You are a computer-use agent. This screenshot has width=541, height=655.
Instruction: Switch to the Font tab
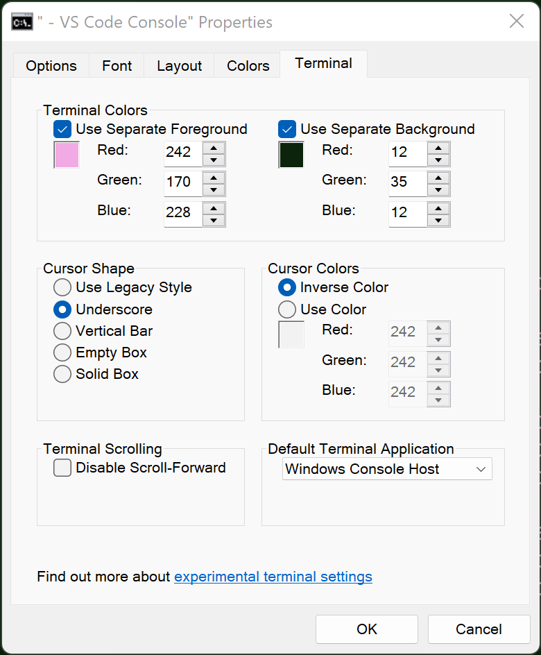coord(116,65)
